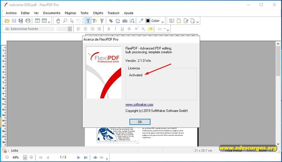
Task: Expand the pages toolbar overflow chevron
Action: (197, 22)
